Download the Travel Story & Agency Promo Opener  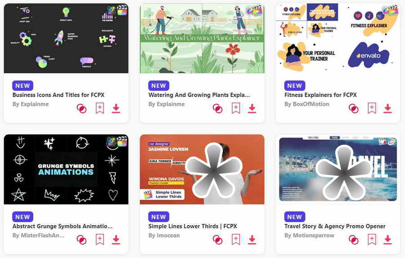click(x=387, y=240)
